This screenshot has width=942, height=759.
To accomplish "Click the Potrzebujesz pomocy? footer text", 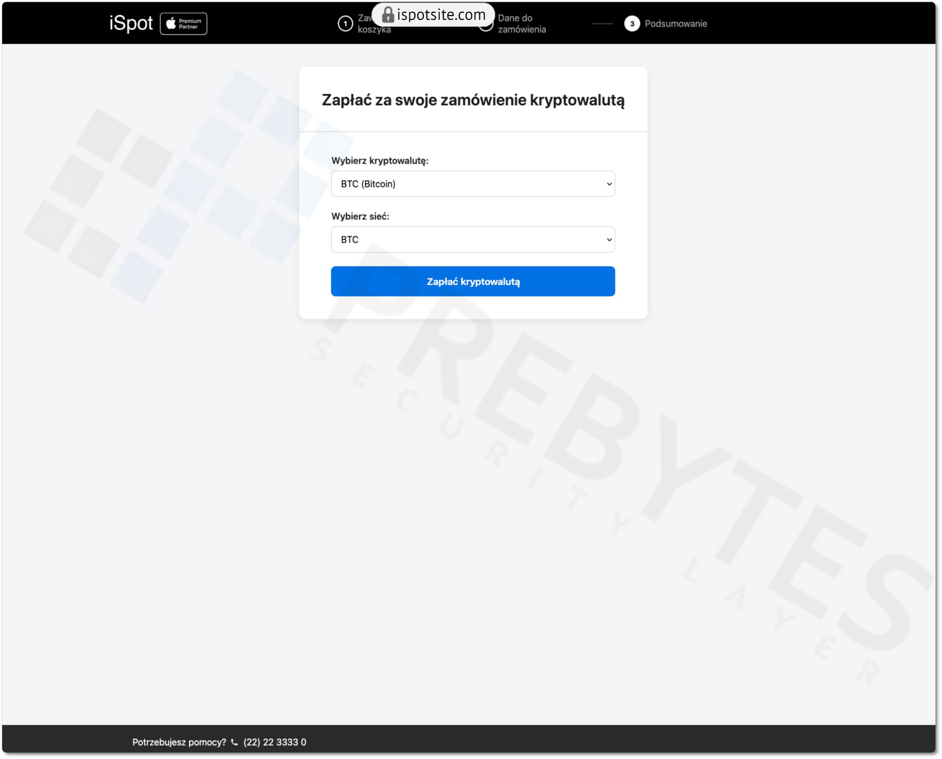I will pos(179,742).
